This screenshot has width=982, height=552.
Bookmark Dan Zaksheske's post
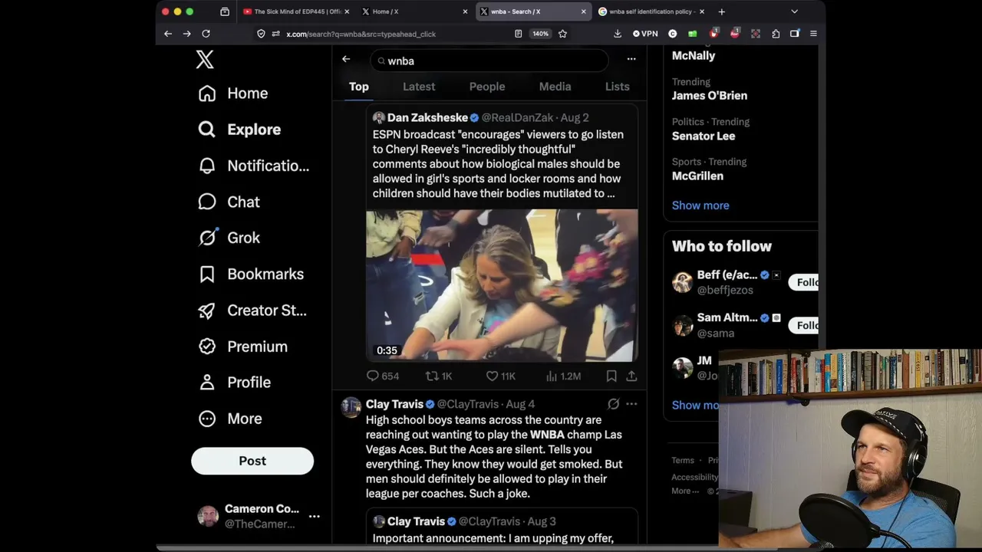(x=611, y=376)
